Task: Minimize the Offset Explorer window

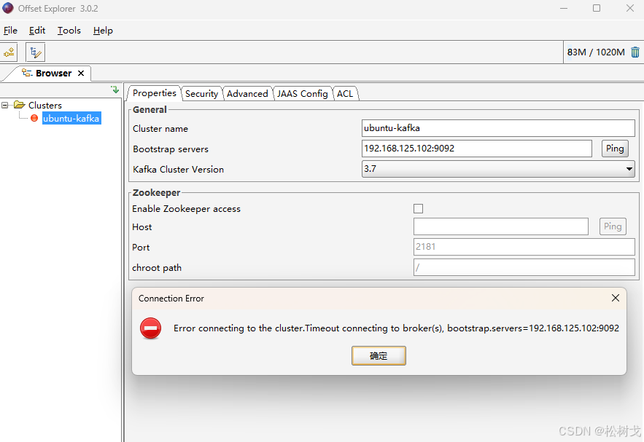Action: (564, 8)
